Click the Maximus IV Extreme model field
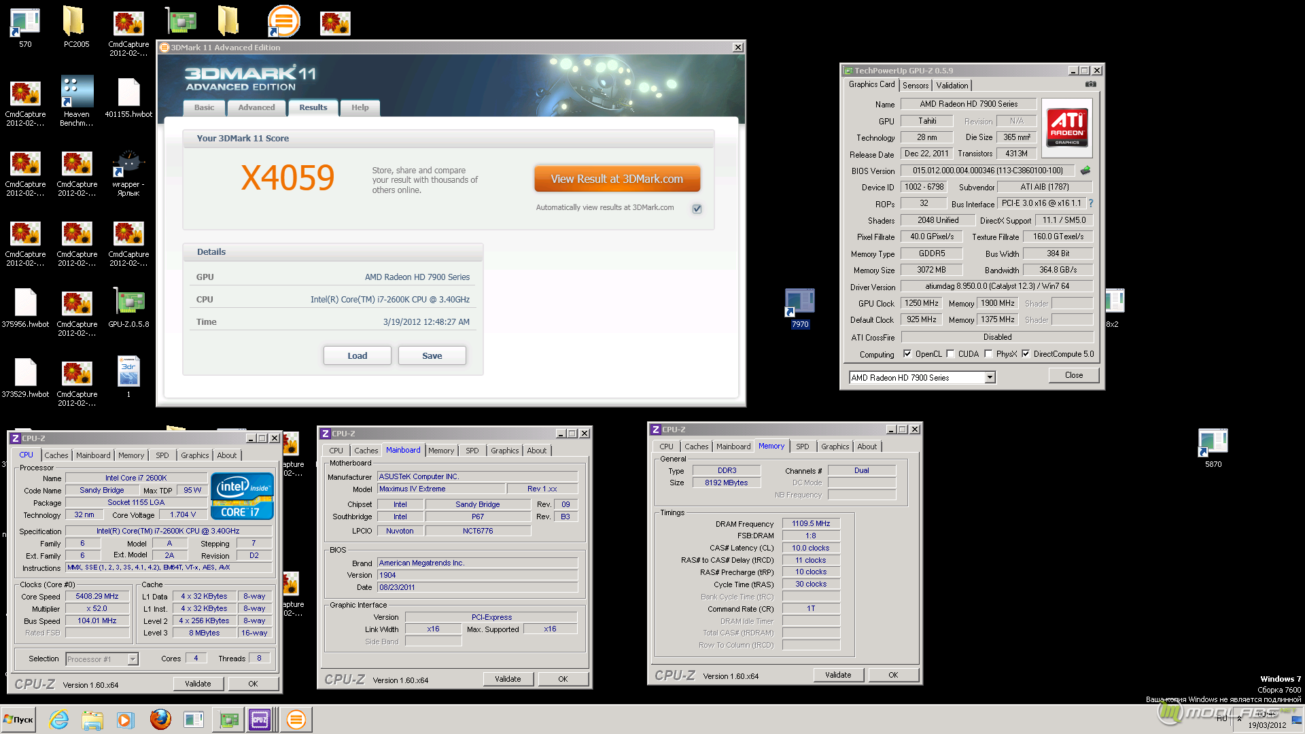The height and width of the screenshot is (734, 1305). 442,489
